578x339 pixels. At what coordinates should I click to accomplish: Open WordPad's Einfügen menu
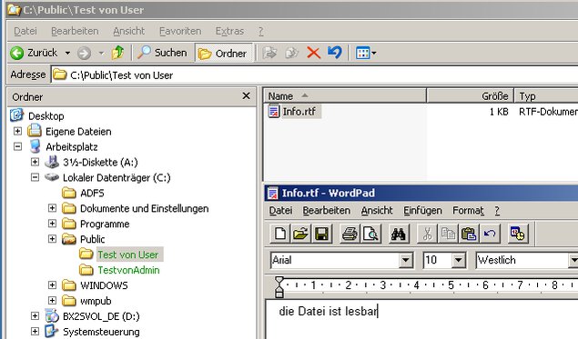click(422, 211)
